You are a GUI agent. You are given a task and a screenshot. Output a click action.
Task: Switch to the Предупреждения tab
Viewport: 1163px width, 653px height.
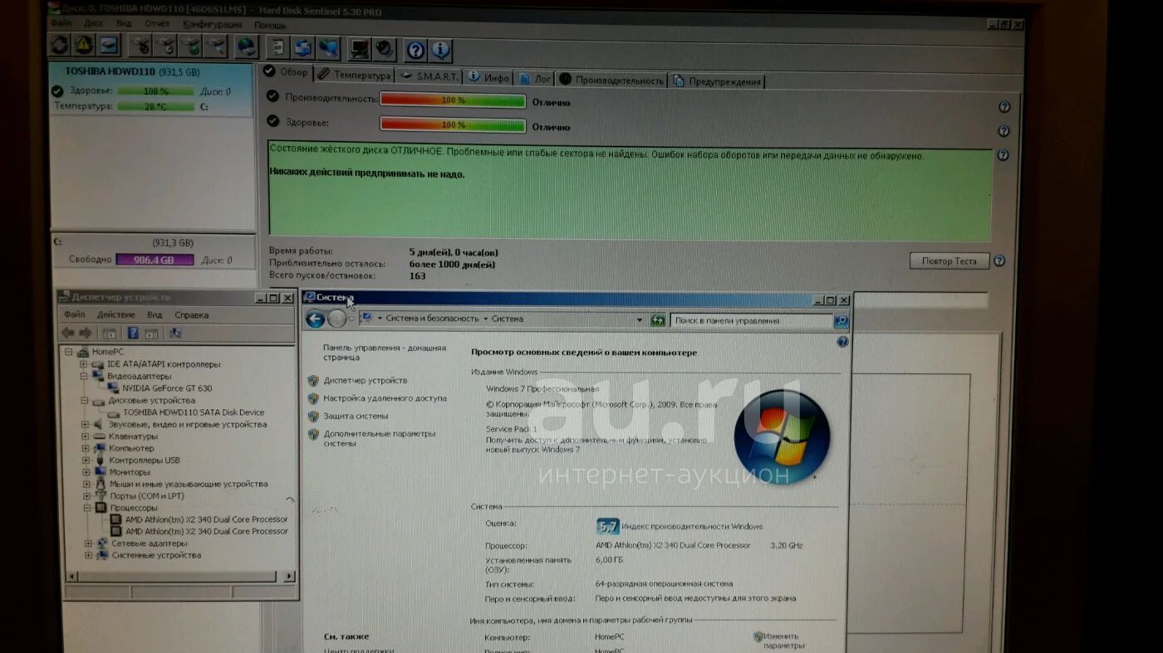pyautogui.click(x=717, y=81)
